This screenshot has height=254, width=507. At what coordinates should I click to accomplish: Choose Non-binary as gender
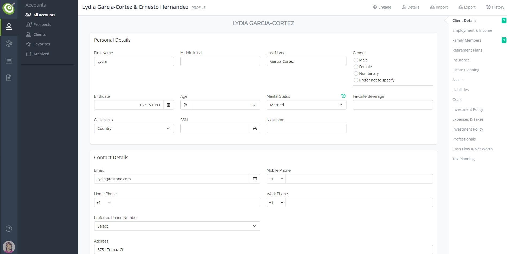point(356,73)
